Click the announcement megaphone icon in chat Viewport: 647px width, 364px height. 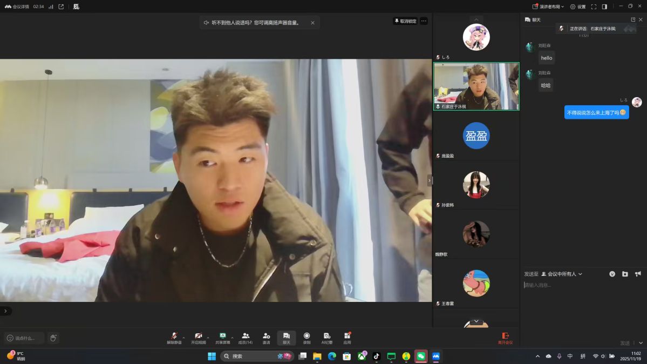638,274
